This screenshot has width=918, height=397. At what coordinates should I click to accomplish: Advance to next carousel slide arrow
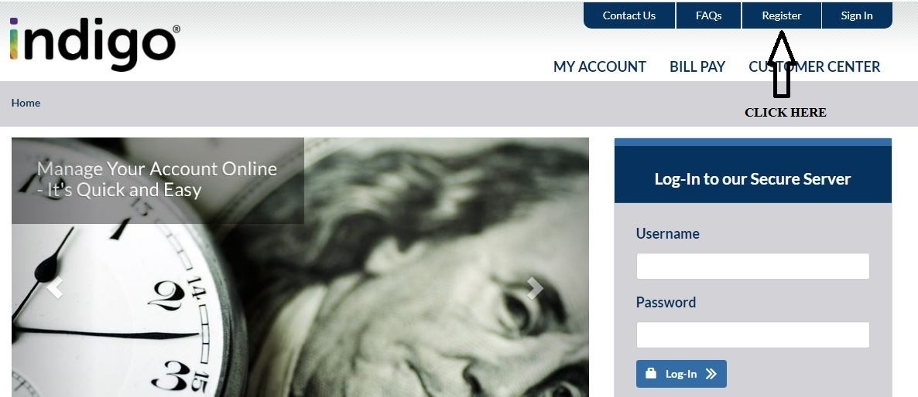(x=535, y=288)
